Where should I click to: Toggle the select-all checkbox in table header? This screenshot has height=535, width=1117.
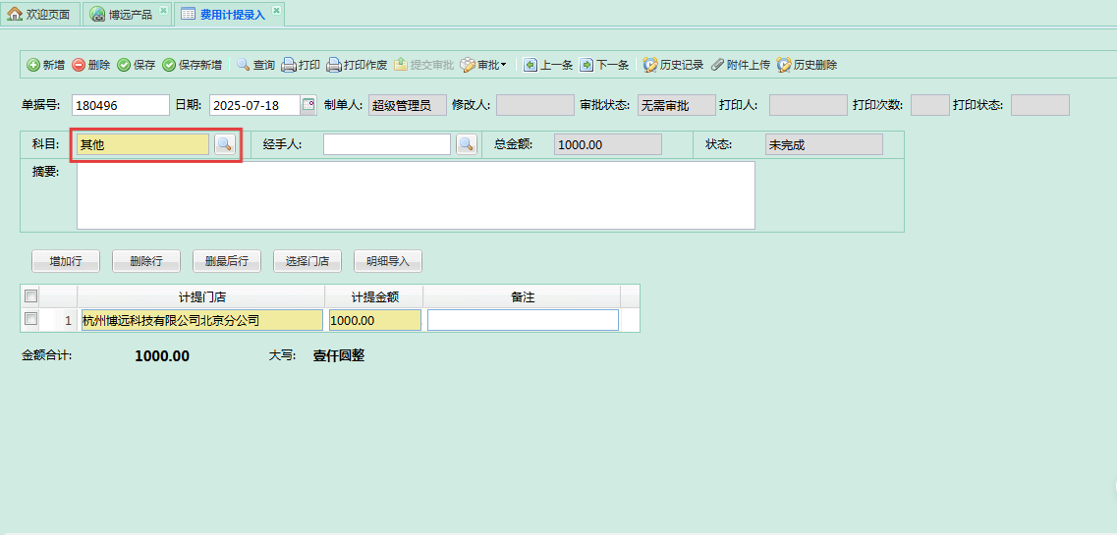pyautogui.click(x=30, y=295)
